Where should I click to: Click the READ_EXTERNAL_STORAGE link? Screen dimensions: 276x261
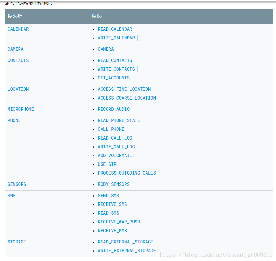click(x=125, y=242)
